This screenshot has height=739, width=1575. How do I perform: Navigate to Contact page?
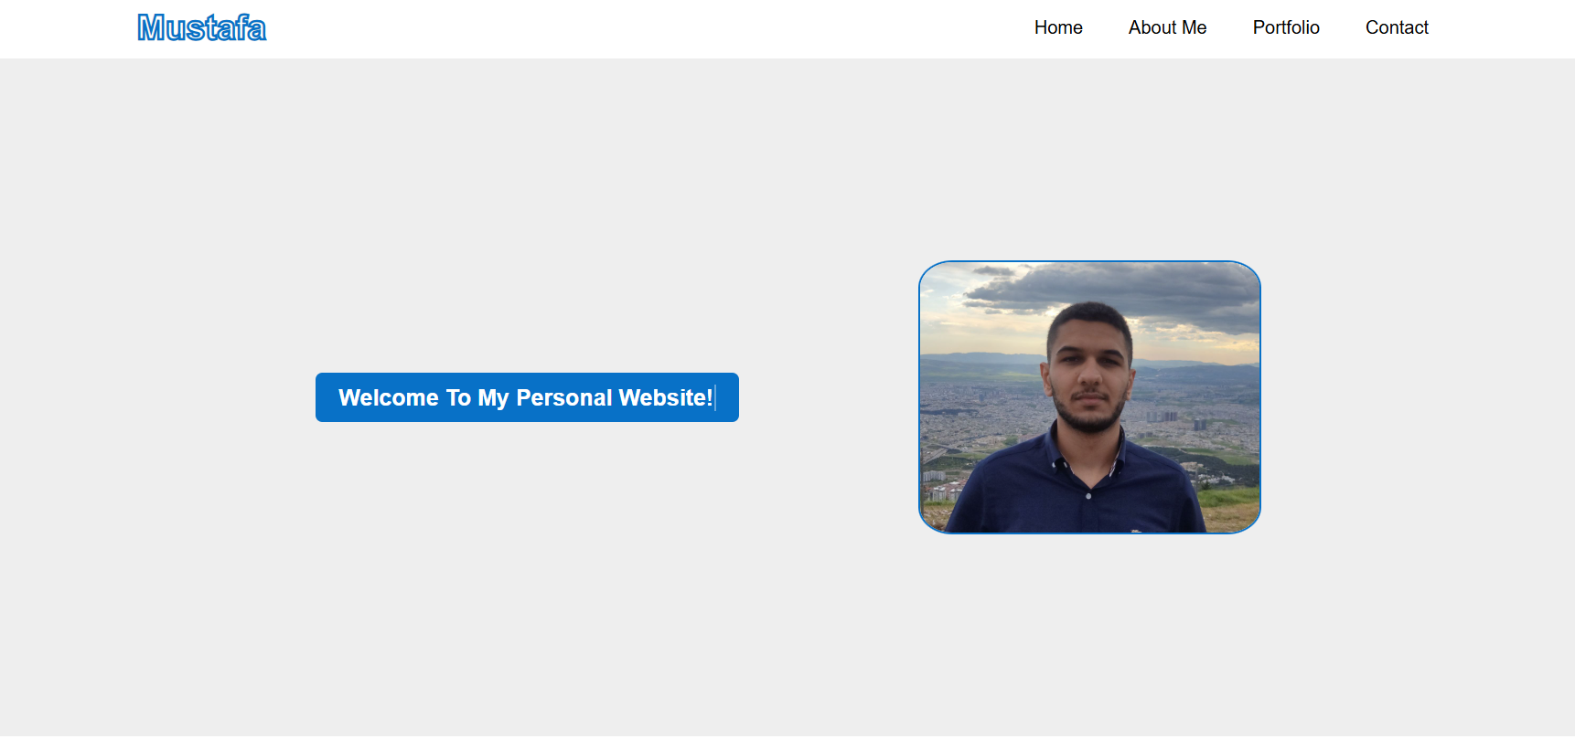click(x=1397, y=27)
